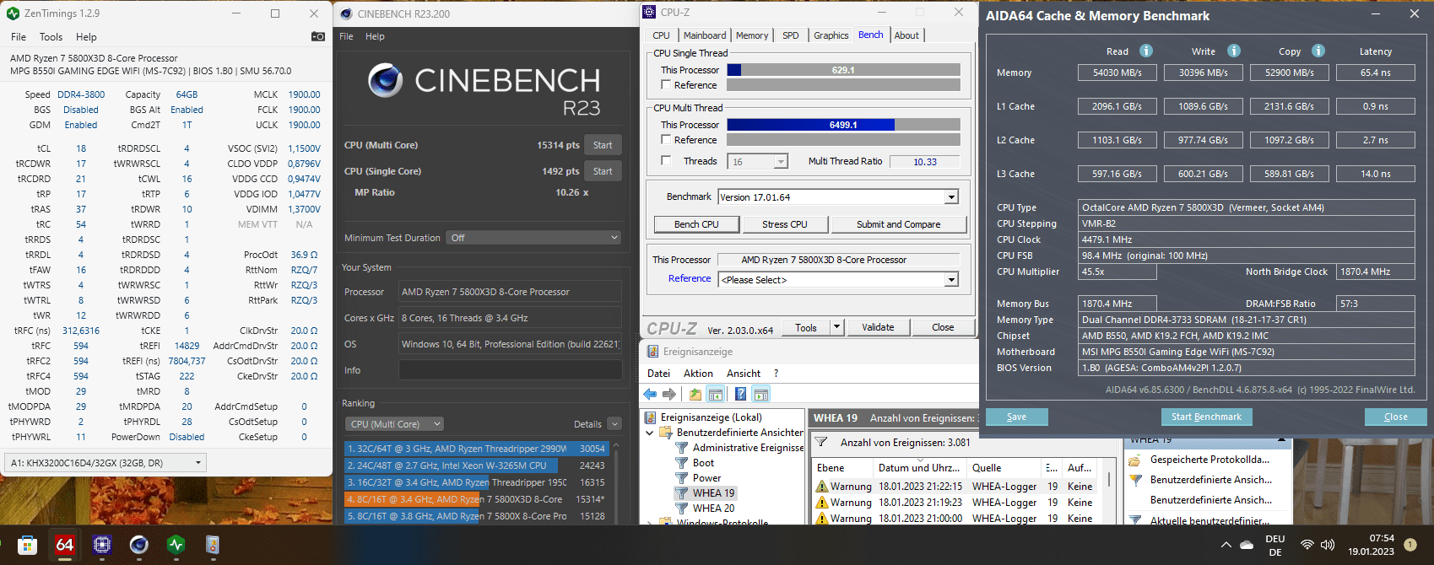This screenshot has width=1434, height=565.
Task: Click the Write info icon in AIDA64
Action: tap(1233, 51)
